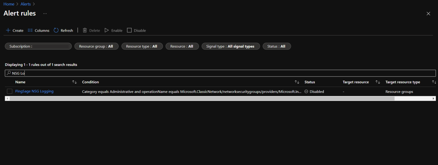Click the horizontal scrollbar right arrow

434,99
